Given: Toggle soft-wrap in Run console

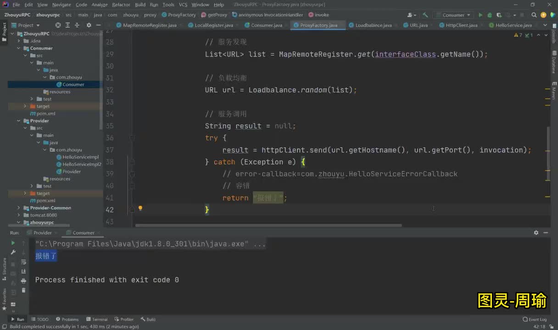Looking at the screenshot, I should click(23, 262).
